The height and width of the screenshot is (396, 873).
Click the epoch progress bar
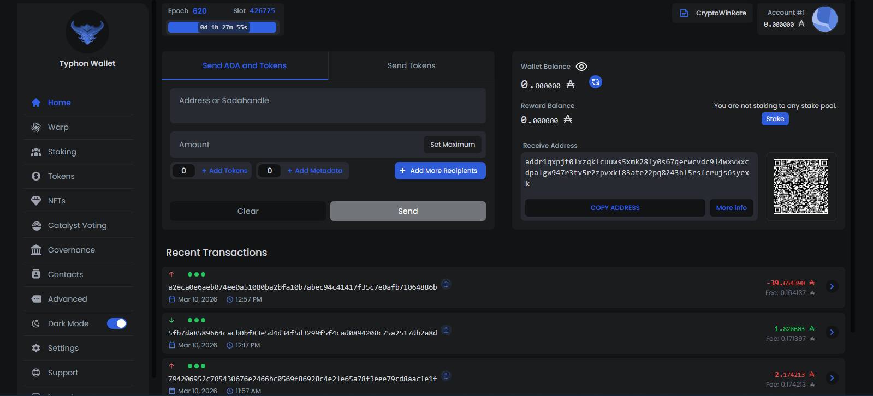(x=222, y=27)
